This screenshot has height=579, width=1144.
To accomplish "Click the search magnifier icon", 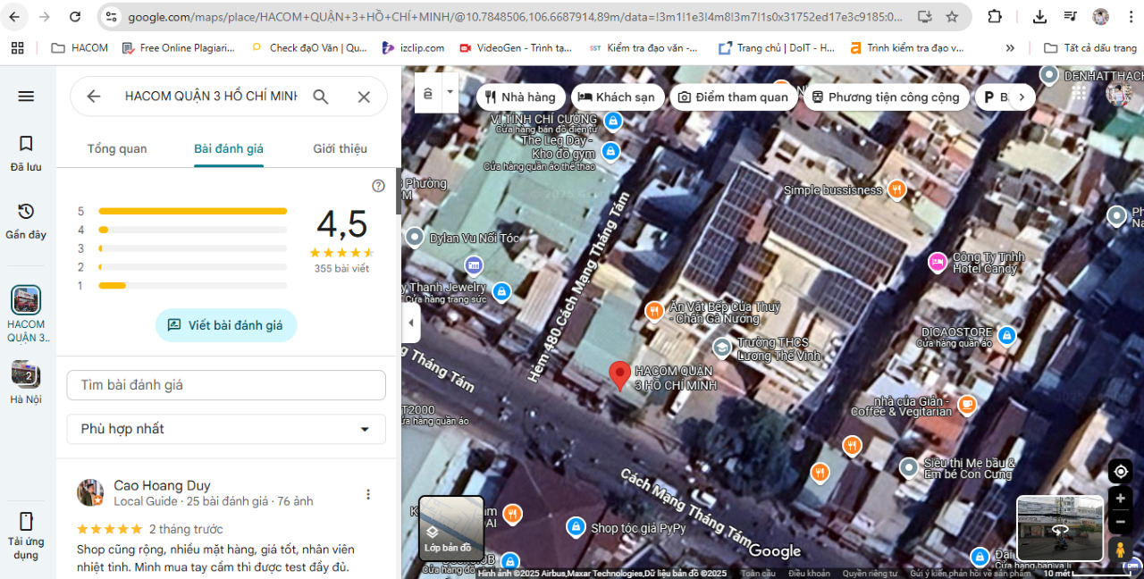I will [321, 96].
